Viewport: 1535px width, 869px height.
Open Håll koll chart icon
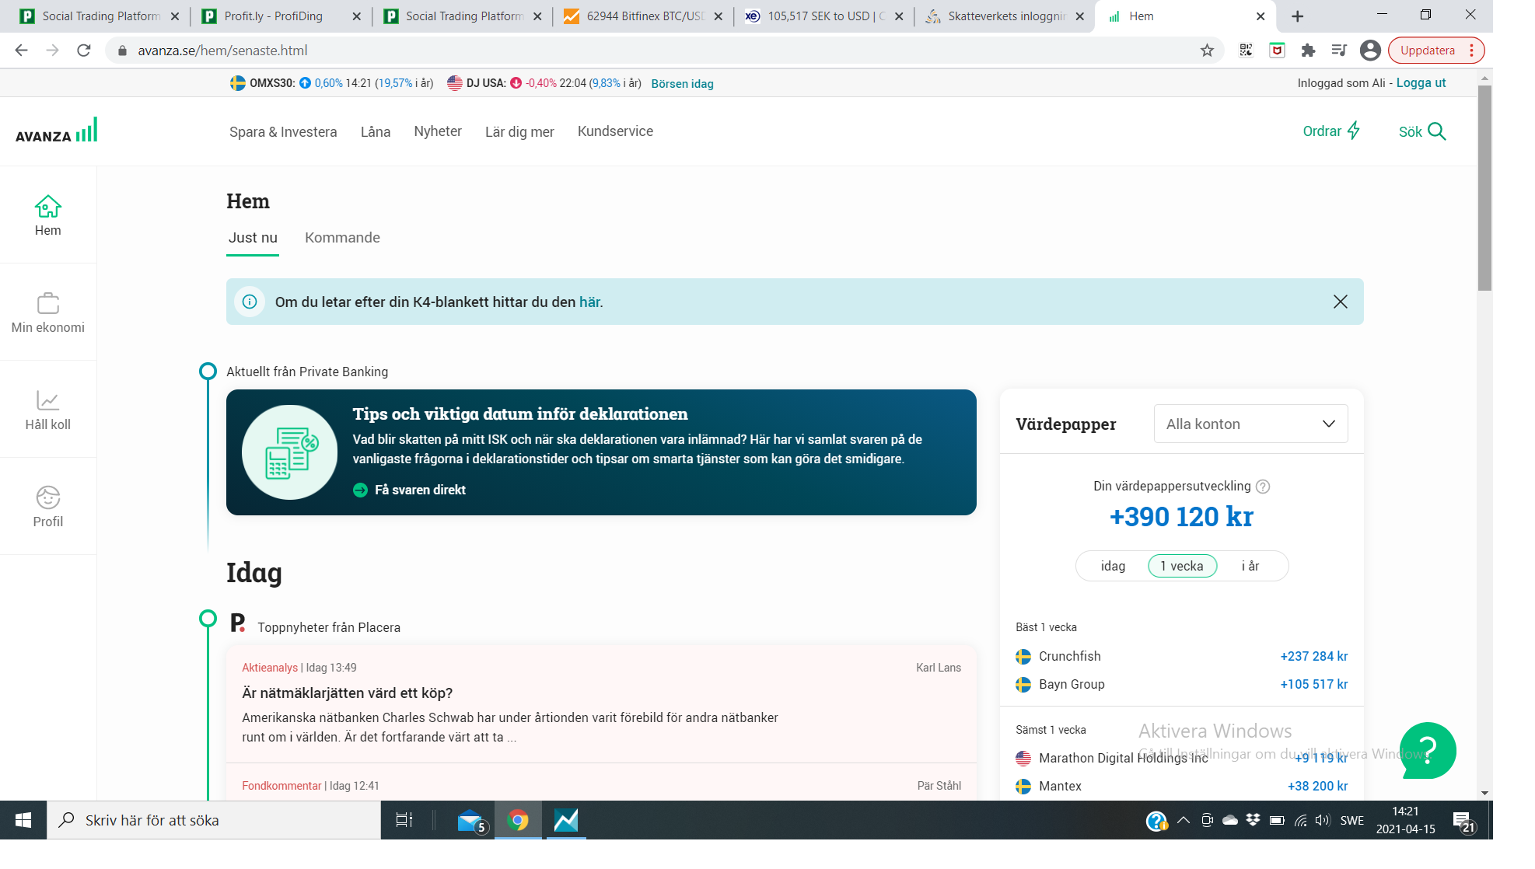click(47, 400)
